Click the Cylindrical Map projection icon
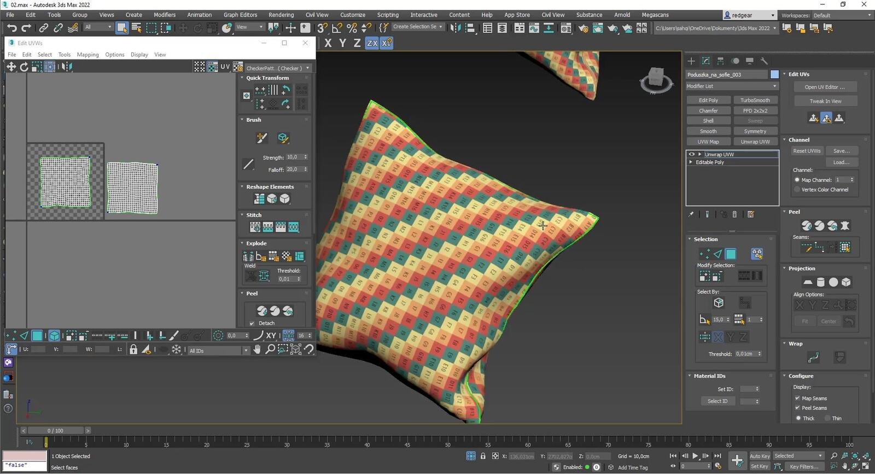The image size is (875, 474). pyautogui.click(x=820, y=282)
